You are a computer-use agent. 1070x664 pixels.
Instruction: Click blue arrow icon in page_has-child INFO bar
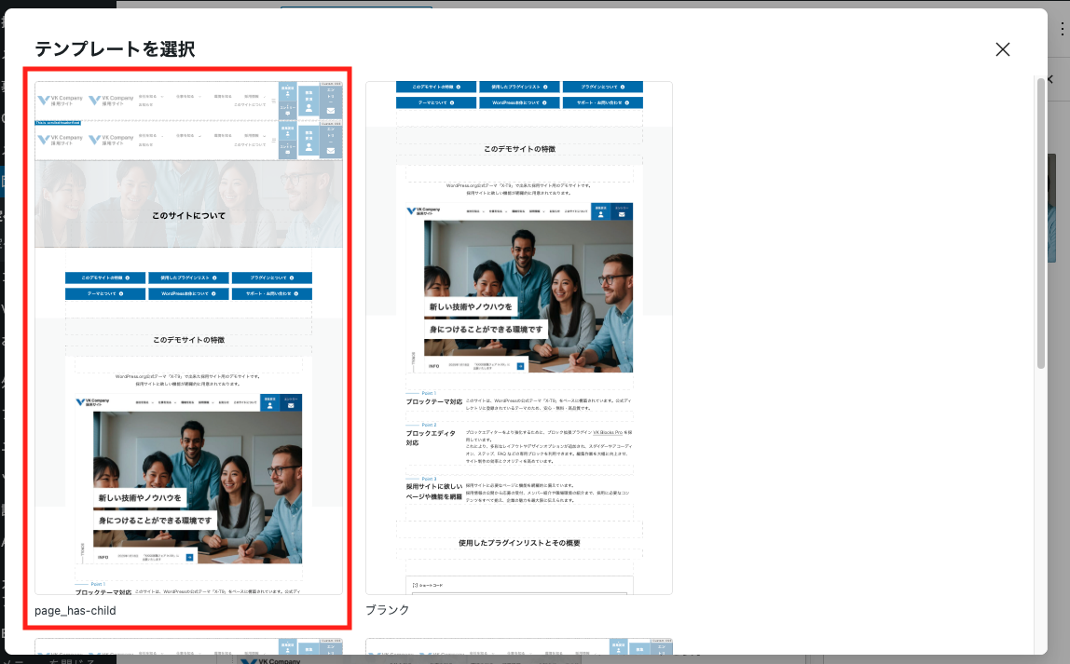[189, 557]
